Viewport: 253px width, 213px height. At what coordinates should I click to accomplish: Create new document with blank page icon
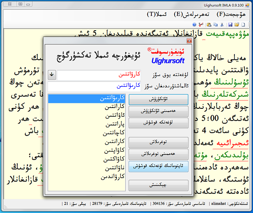(x=243, y=25)
